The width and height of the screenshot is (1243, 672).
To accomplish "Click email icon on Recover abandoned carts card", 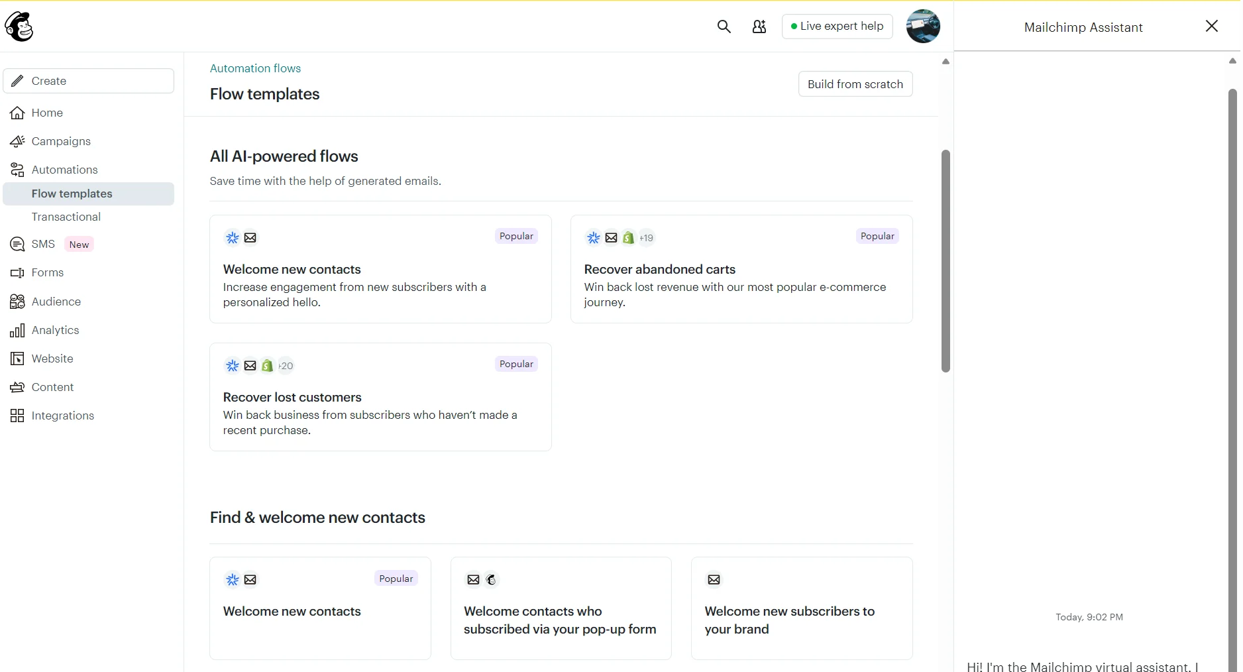I will [x=612, y=237].
